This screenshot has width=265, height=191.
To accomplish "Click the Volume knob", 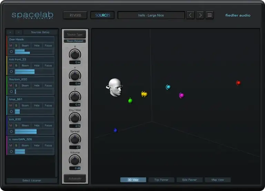I will (x=75, y=160).
